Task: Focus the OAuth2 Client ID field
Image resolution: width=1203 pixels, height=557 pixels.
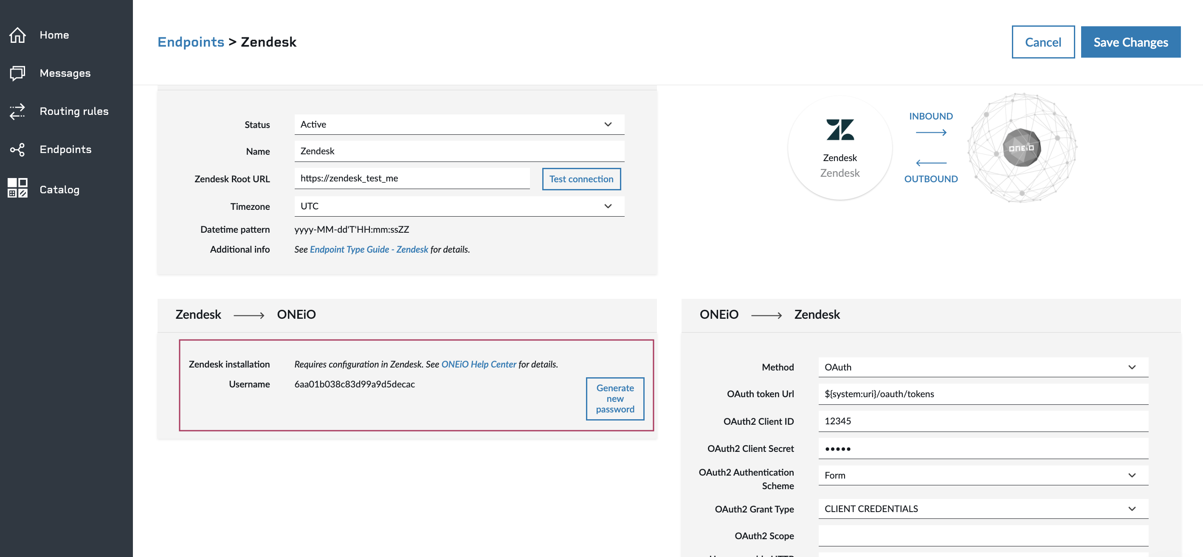Action: pyautogui.click(x=983, y=421)
